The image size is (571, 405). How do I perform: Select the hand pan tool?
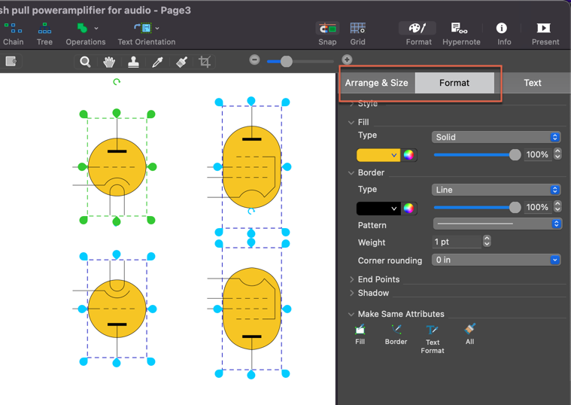[109, 62]
